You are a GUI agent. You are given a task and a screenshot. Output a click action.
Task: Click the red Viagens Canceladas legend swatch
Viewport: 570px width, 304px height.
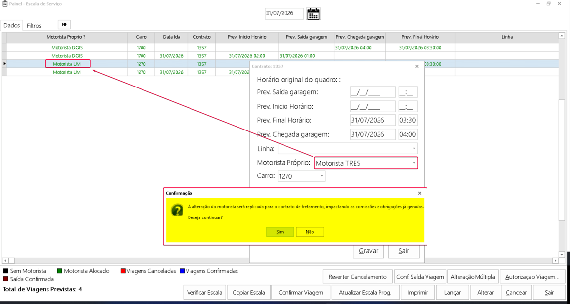click(123, 271)
